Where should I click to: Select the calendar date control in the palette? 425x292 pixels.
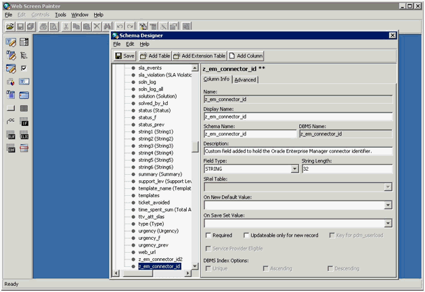pos(24,95)
